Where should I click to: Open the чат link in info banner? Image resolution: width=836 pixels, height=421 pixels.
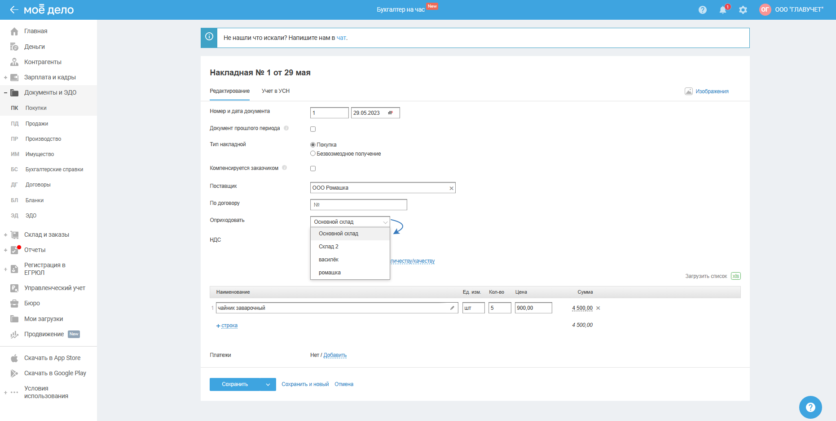coord(341,38)
